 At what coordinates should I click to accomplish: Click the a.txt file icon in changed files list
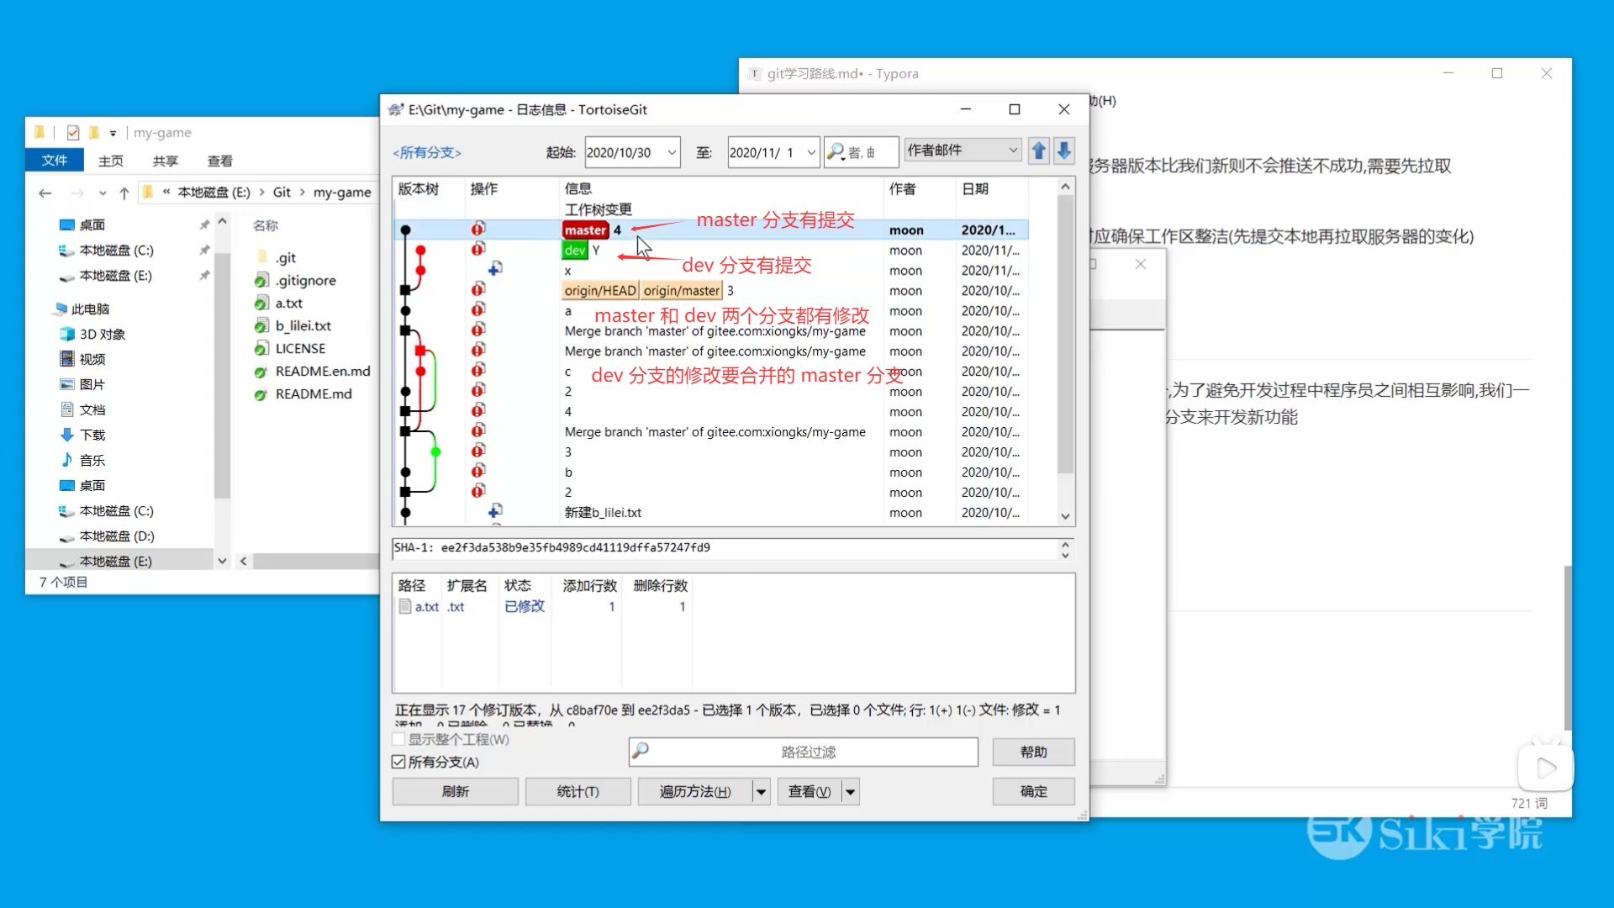point(405,606)
